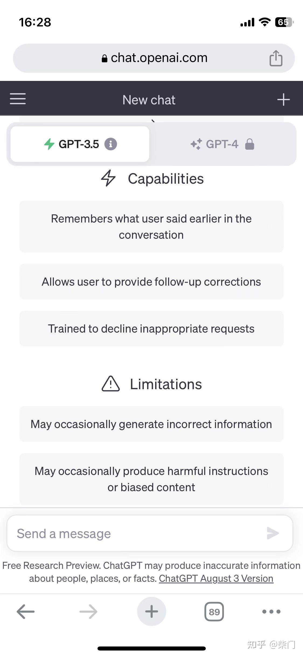
Task: Tap the share icon in address bar
Action: coord(276,58)
